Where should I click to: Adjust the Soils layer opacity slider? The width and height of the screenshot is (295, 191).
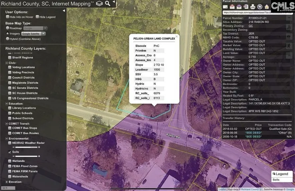26,156
